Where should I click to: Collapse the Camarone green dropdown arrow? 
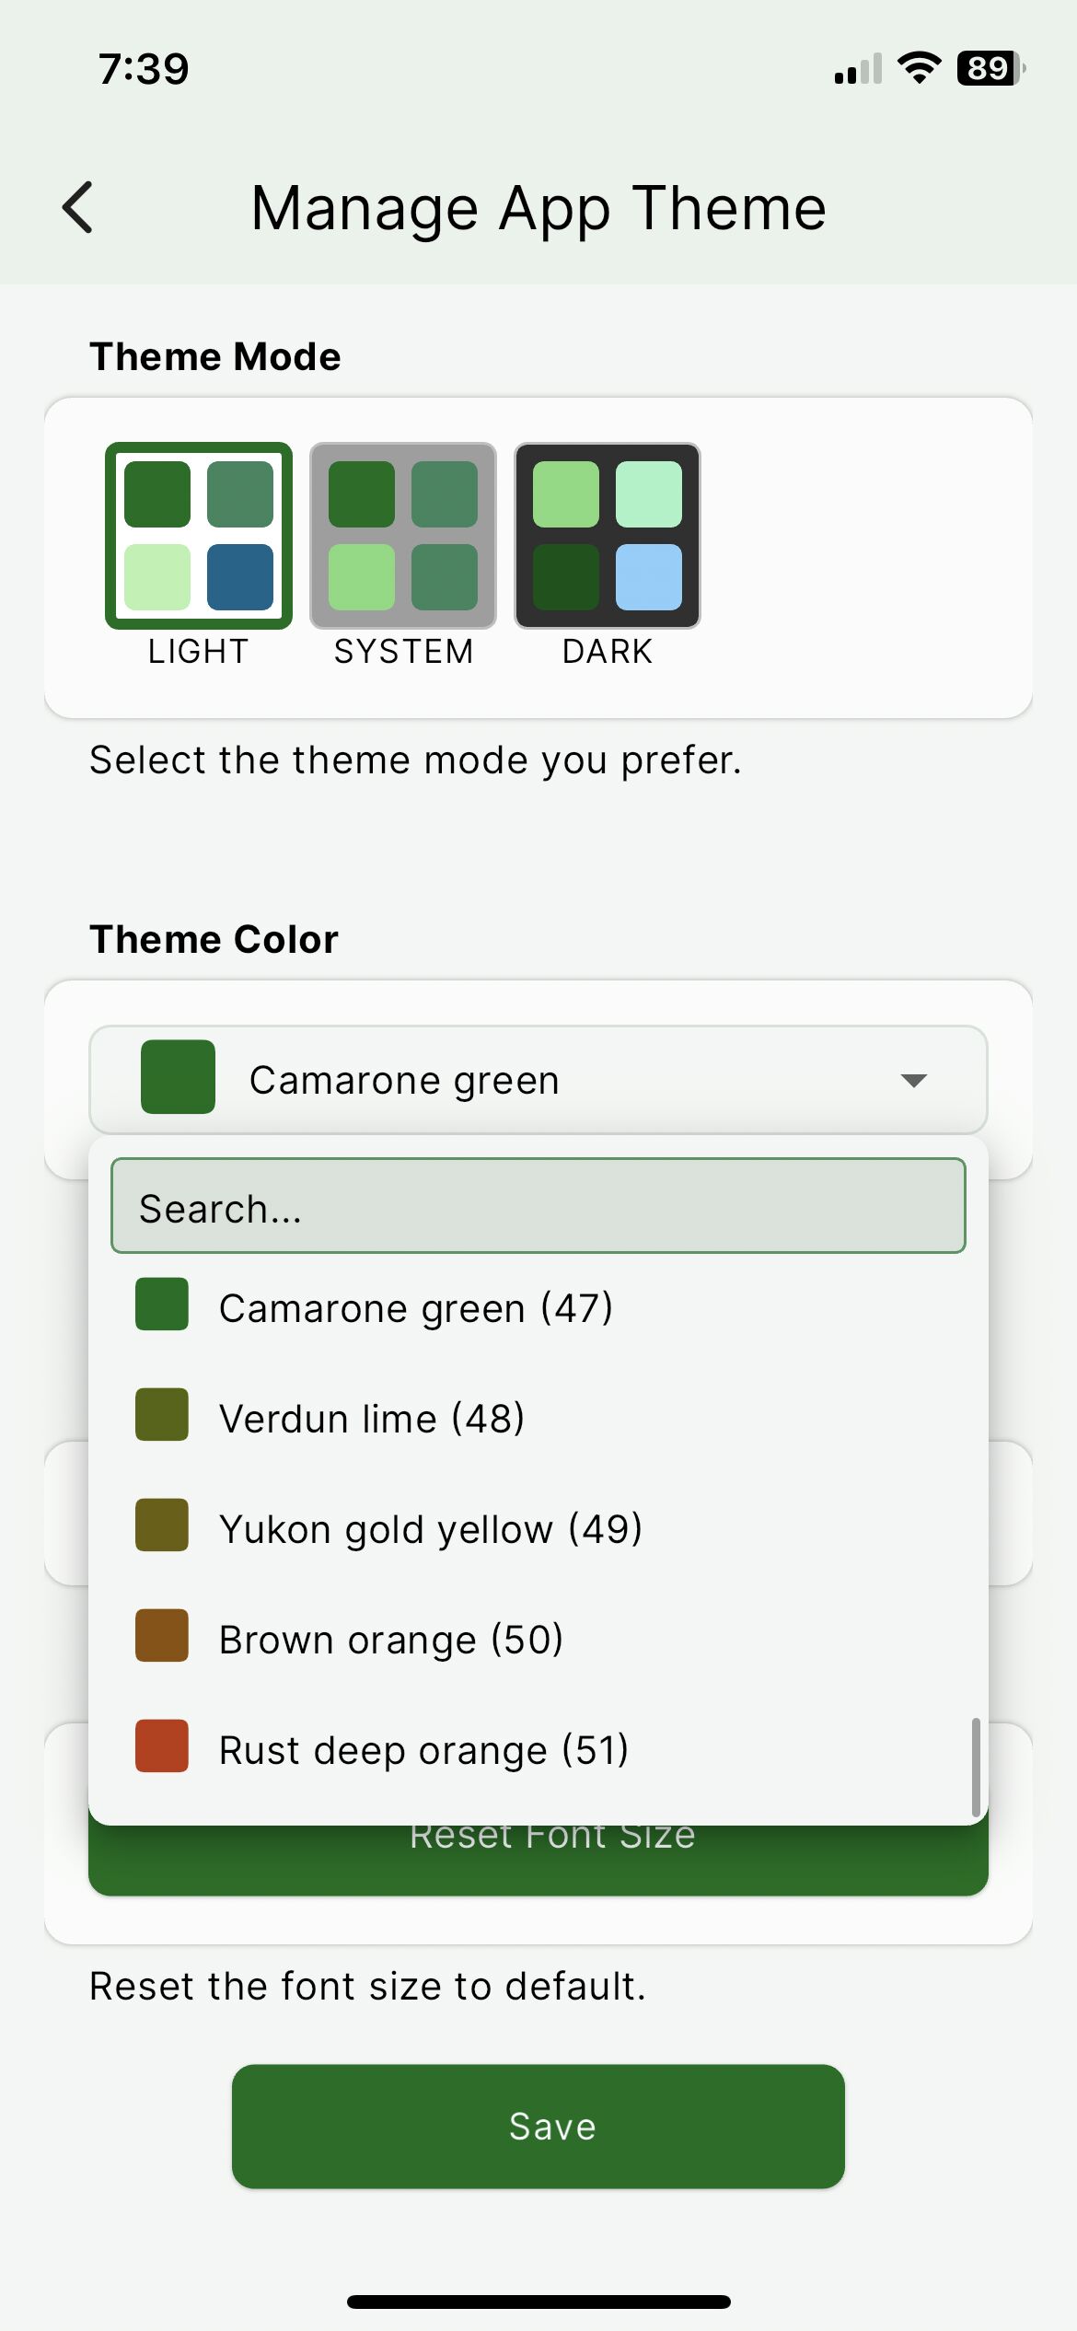(x=913, y=1080)
